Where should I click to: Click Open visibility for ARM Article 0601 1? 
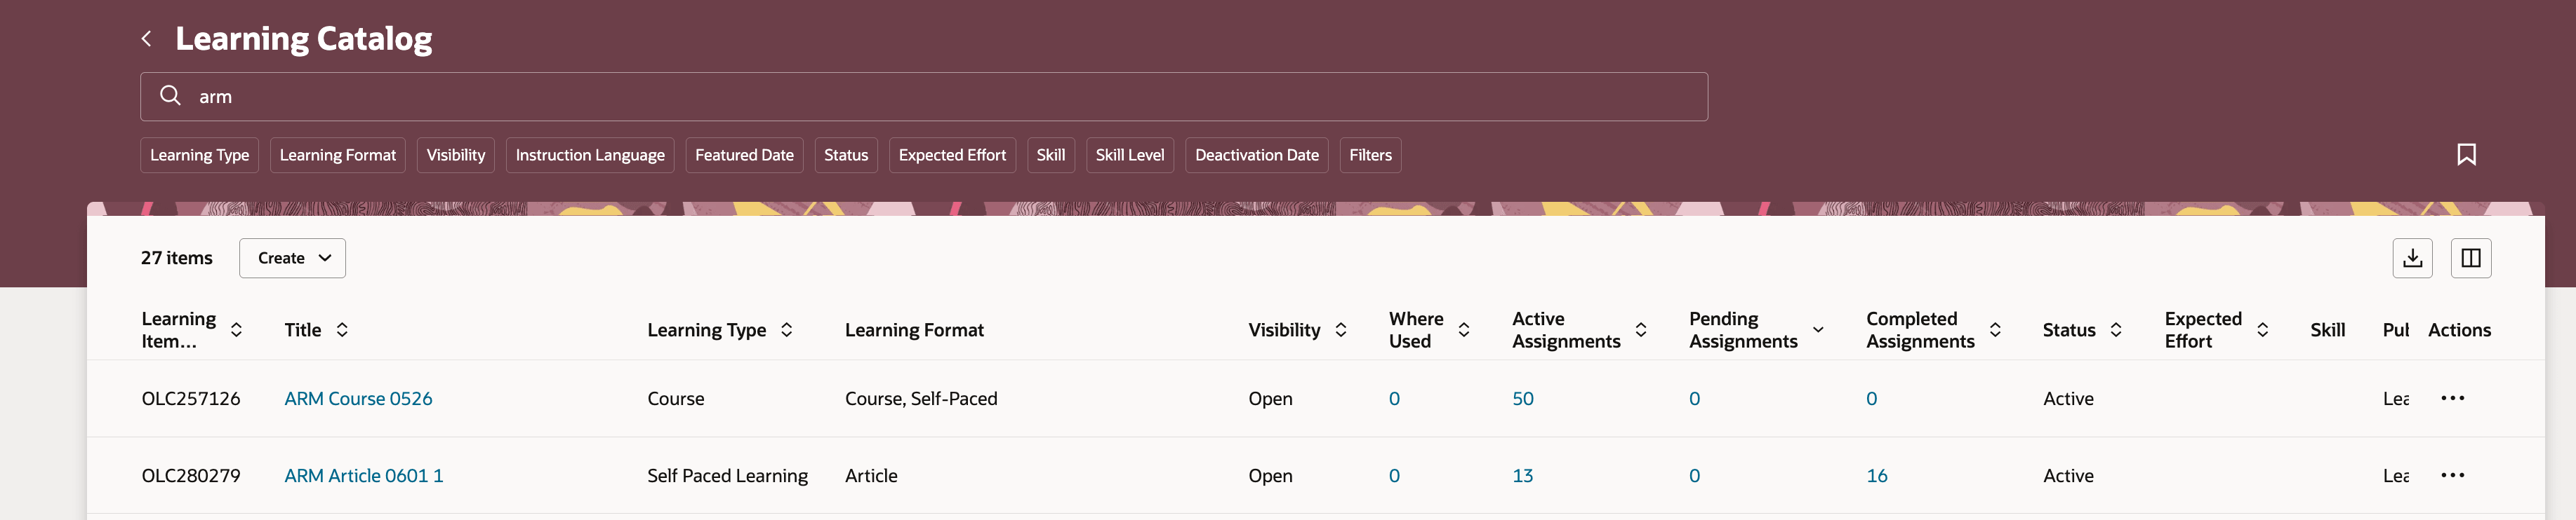coord(1270,476)
